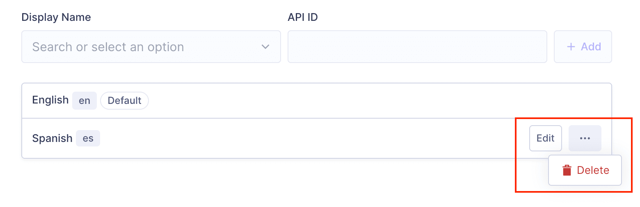Image resolution: width=640 pixels, height=207 pixels.
Task: Click the Spanish locale name text
Action: (x=53, y=138)
